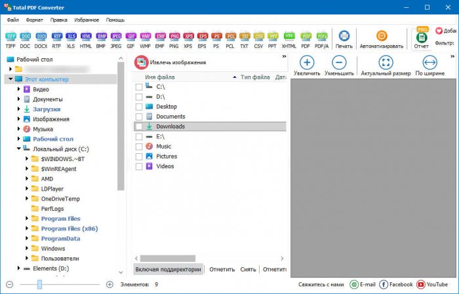The width and height of the screenshot is (459, 294).
Task: Choose the DOCX output format
Action: 41,37
